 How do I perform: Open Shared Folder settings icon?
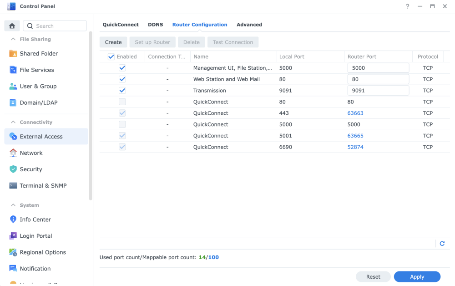pyautogui.click(x=13, y=54)
